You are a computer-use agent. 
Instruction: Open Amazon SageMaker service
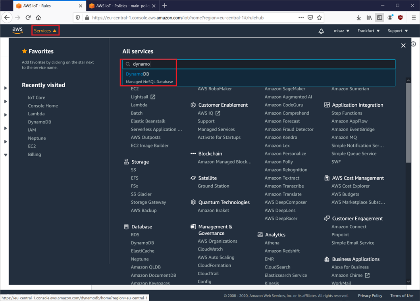[285, 89]
